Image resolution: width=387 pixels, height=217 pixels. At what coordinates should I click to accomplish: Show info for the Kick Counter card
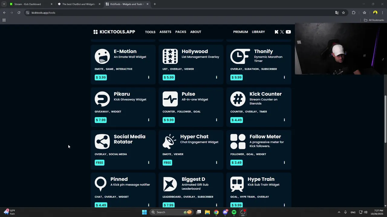(x=284, y=120)
